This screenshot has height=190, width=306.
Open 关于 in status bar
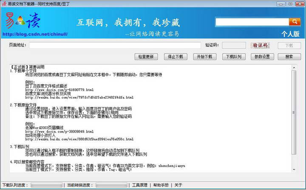tap(178, 185)
